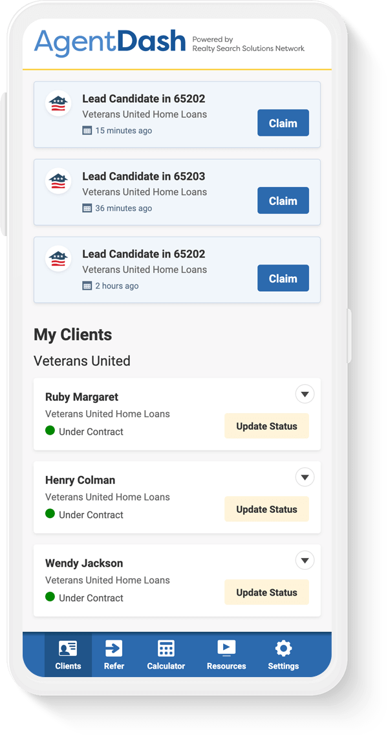Tap Veterans United logo on 2-hour lead
This screenshot has width=388, height=736.
point(58,258)
